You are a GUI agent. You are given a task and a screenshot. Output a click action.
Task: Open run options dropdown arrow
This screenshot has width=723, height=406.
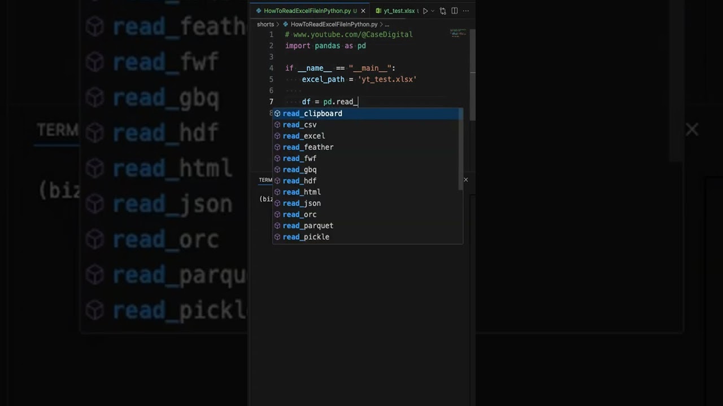click(x=433, y=11)
